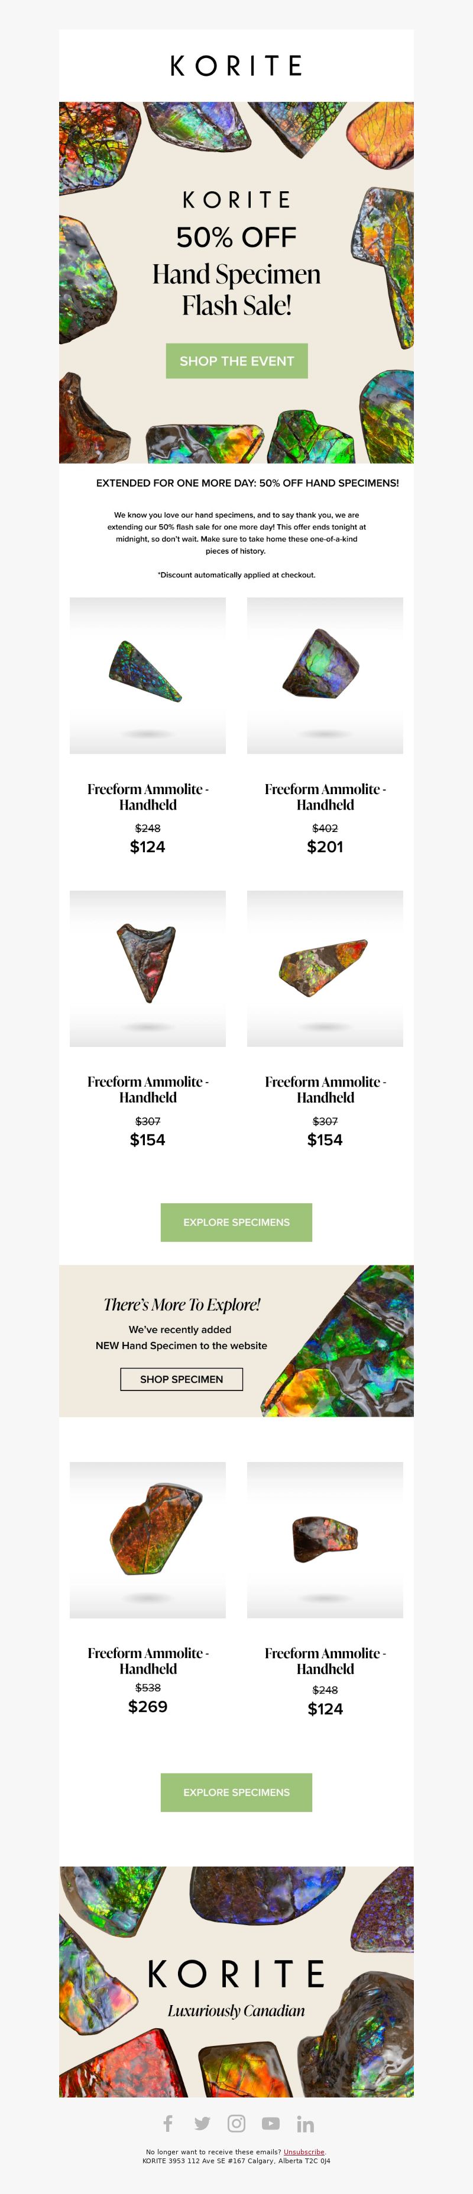Open the Facebook icon in the footer
This screenshot has height=2194, width=473.
coord(167,2124)
